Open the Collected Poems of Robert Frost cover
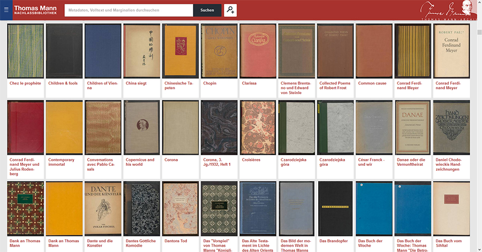 point(335,51)
